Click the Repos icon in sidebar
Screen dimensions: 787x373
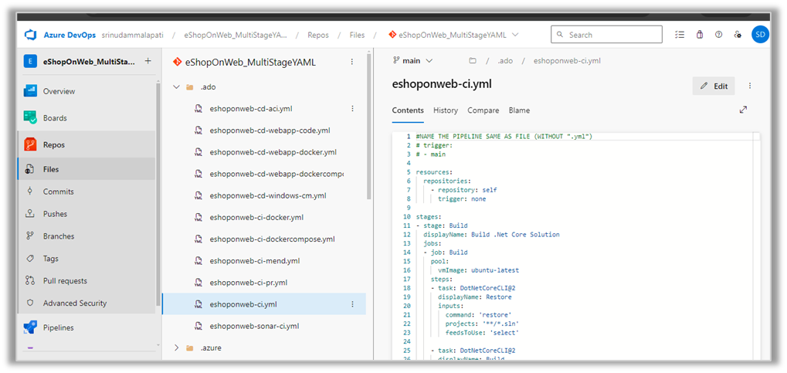click(x=30, y=144)
